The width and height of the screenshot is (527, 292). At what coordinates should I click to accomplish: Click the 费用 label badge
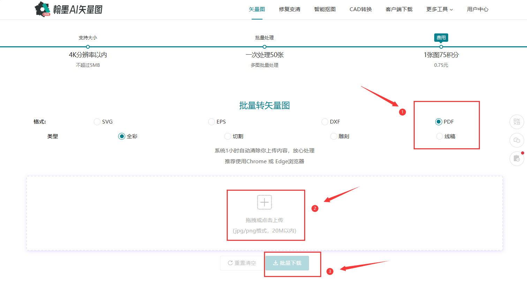coord(441,38)
